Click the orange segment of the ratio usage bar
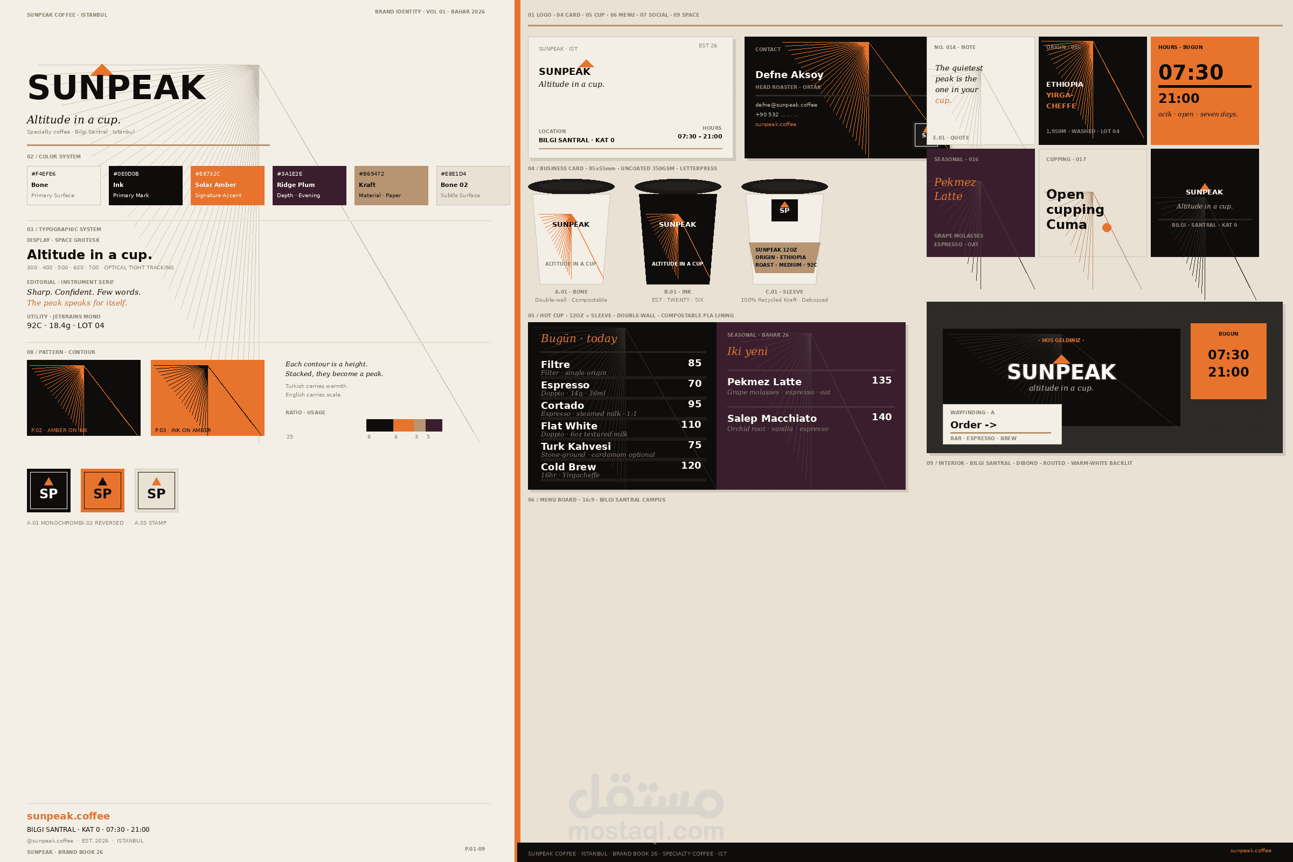Screen dimensions: 1293x862 tap(404, 425)
